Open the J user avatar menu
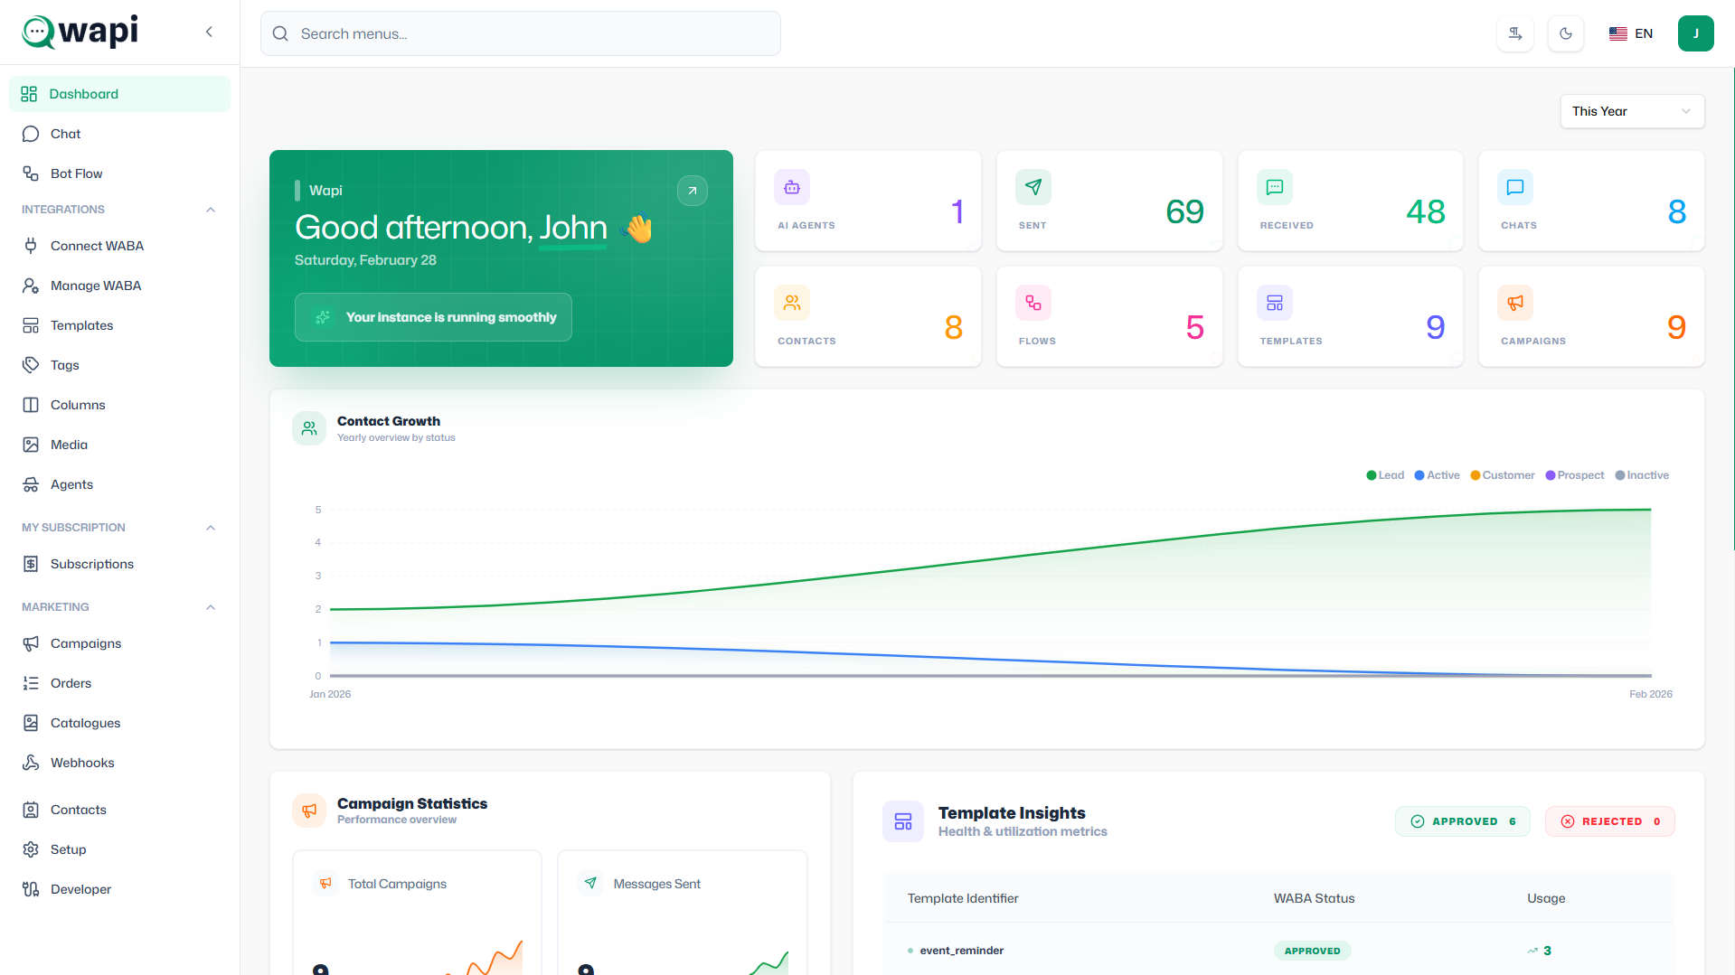The width and height of the screenshot is (1735, 975). pyautogui.click(x=1696, y=33)
